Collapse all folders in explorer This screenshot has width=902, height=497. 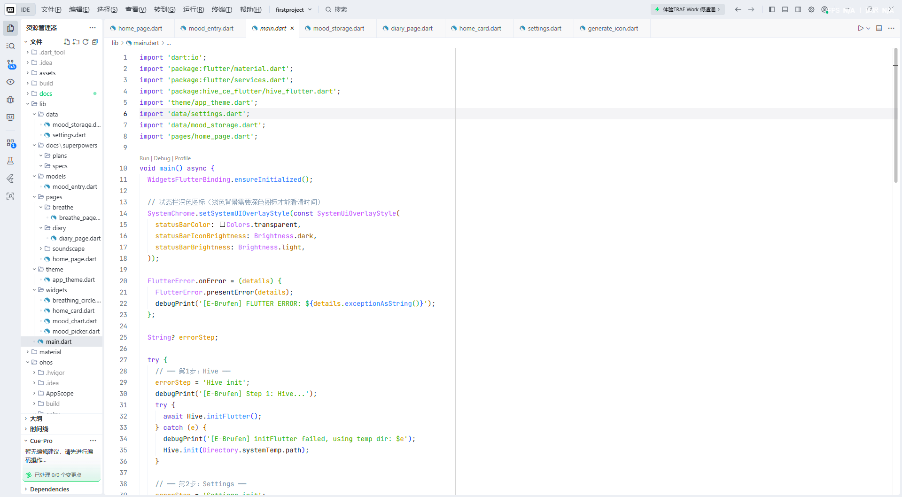(95, 42)
